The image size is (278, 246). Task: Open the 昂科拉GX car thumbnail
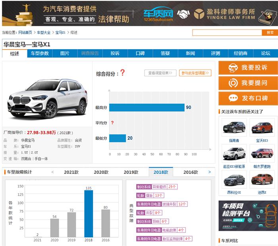[234, 179]
